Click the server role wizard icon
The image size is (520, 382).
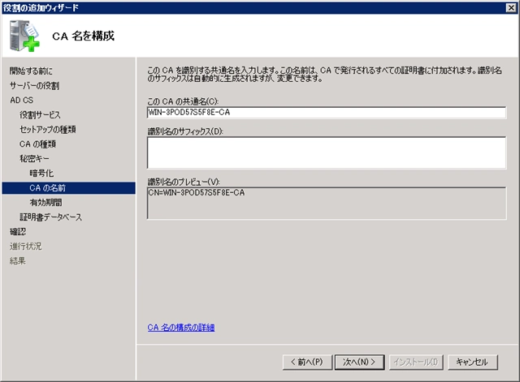pos(24,36)
